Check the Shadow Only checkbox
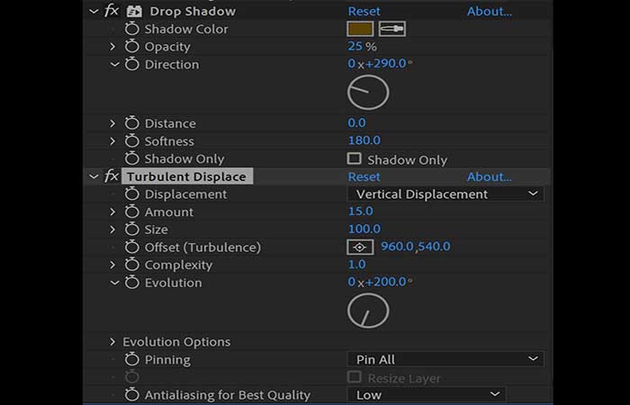Viewport: 630px width, 405px height. 354,158
